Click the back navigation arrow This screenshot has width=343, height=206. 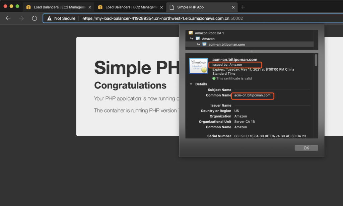[x=8, y=18]
